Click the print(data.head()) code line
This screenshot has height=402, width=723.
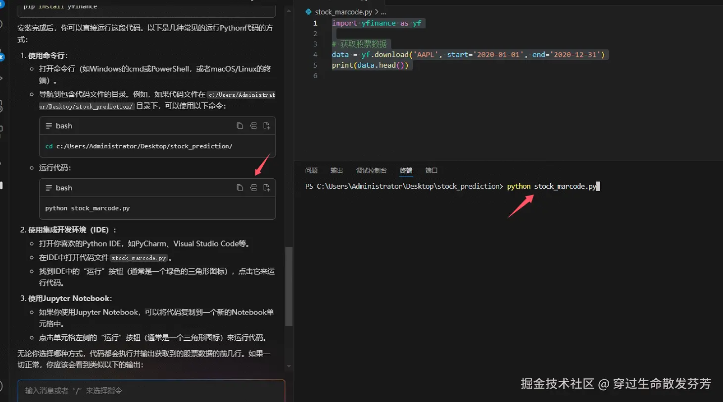pos(370,65)
